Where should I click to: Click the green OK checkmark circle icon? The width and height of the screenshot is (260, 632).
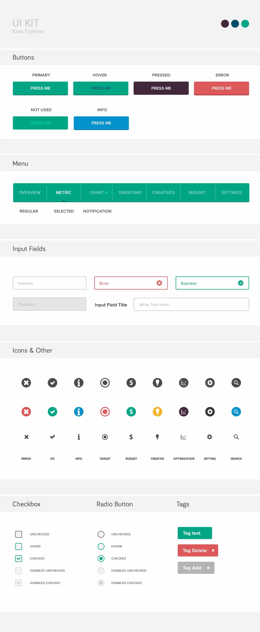click(x=53, y=412)
